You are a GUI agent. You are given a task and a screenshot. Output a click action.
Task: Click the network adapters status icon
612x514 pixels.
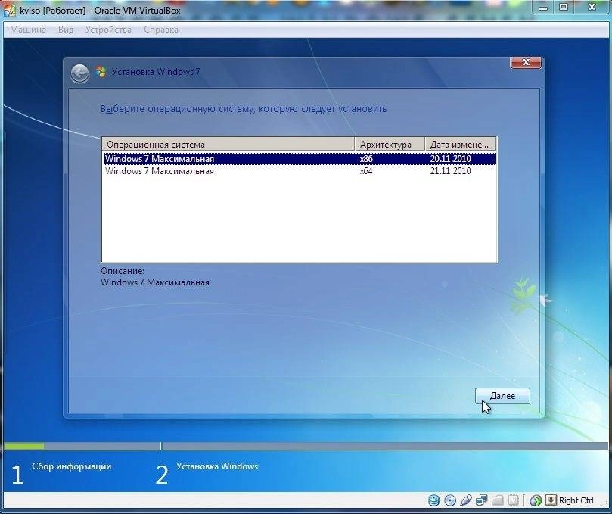click(x=482, y=500)
